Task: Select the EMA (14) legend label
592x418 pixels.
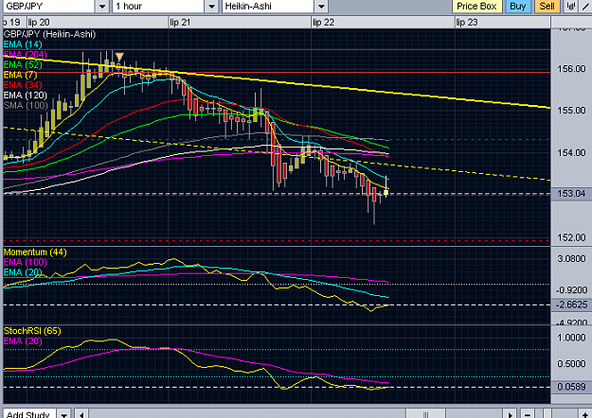Action: [x=23, y=44]
